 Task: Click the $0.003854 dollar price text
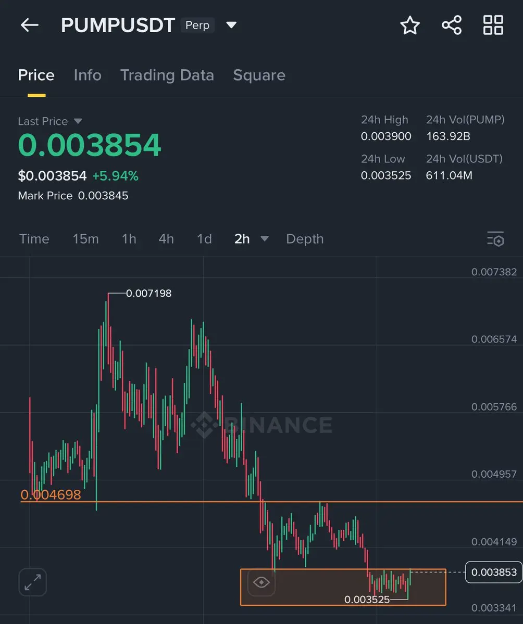click(52, 176)
